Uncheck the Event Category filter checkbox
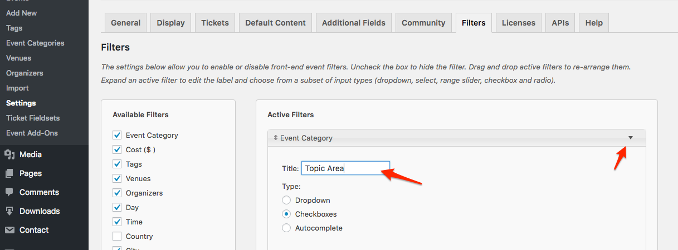678x250 pixels. 117,135
